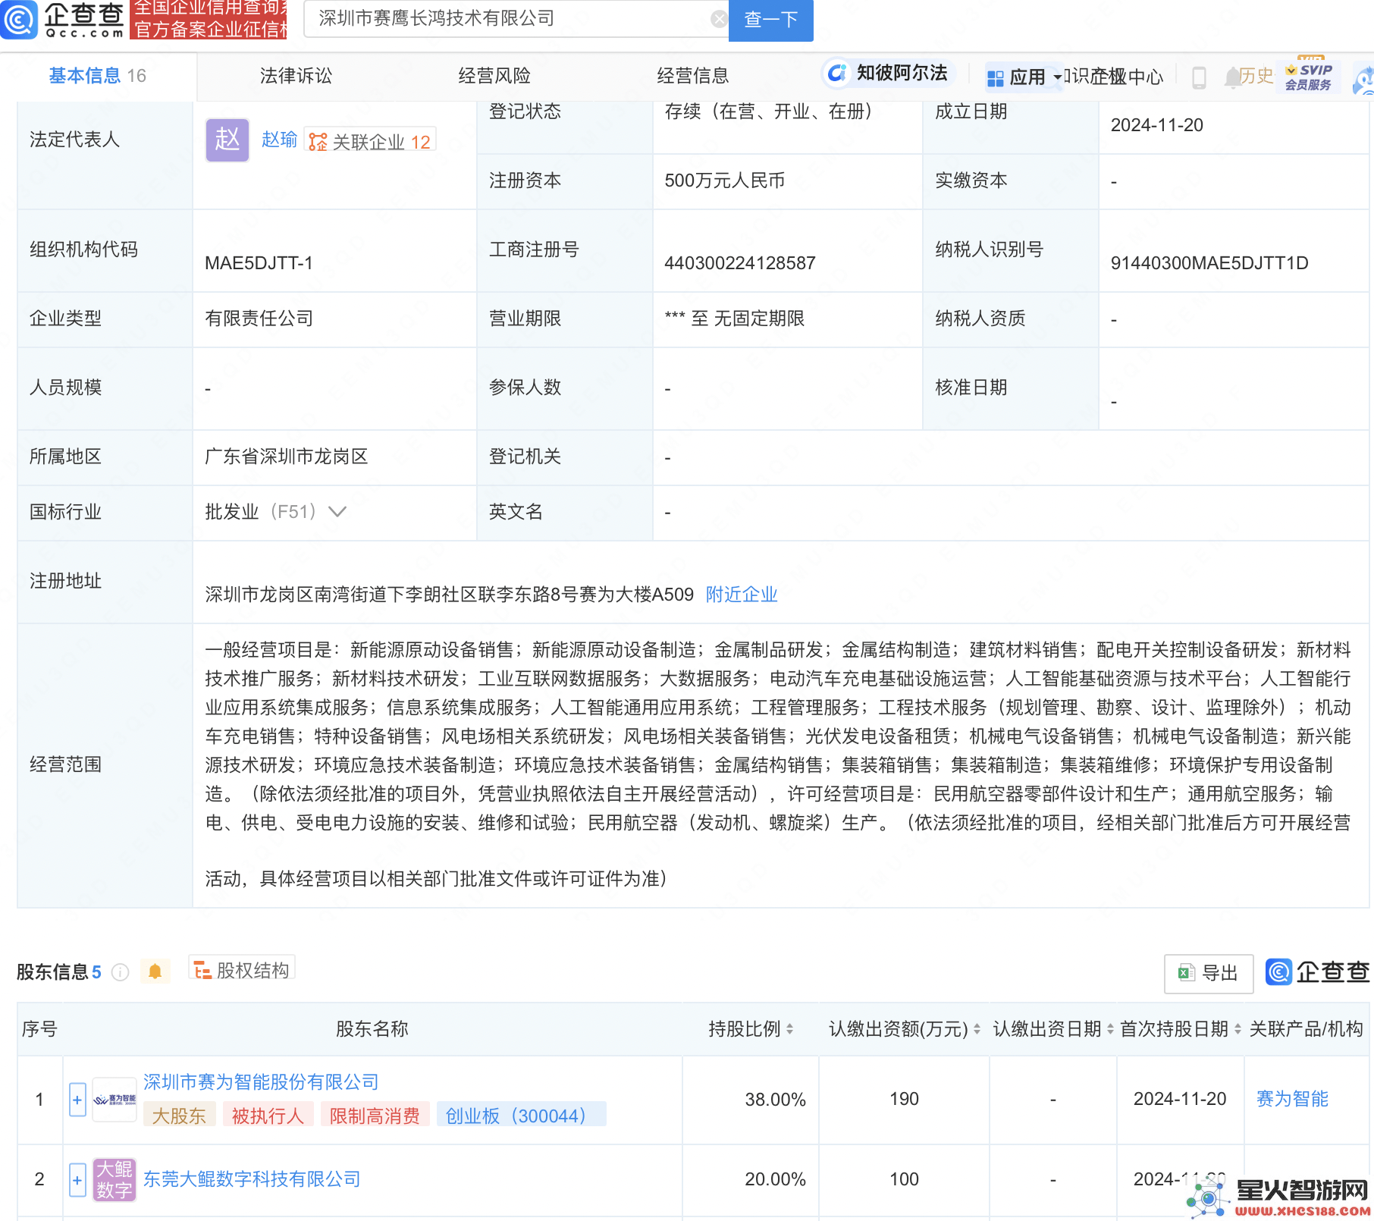Image resolution: width=1374 pixels, height=1221 pixels.
Task: Click the 创业板 (300044) stock tag
Action: pyautogui.click(x=521, y=1116)
